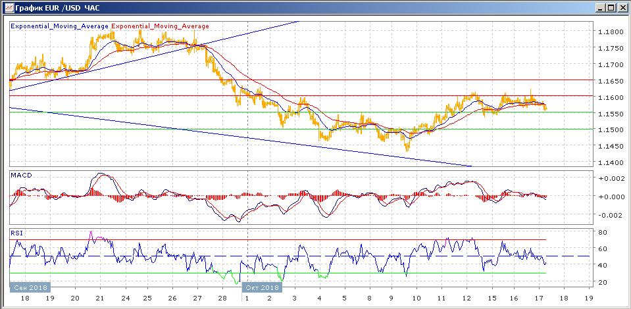Click the blue Exponential_Moving_Average legend label

pos(60,26)
